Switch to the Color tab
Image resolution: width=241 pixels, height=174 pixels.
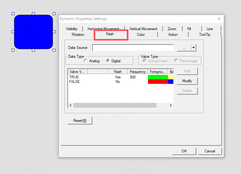(x=141, y=35)
